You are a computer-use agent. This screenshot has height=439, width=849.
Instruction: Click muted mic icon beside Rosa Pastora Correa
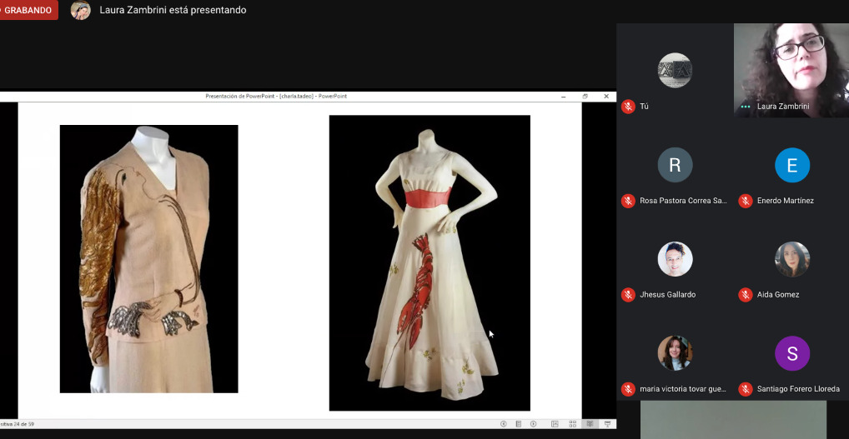coord(628,201)
